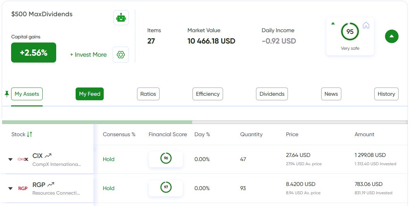Screen dimensions: 410x206
Task: Collapse portfolio with green round arrow button
Action: (x=392, y=36)
